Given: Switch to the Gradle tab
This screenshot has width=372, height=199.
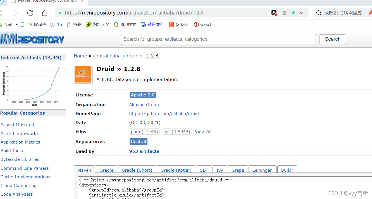Looking at the screenshot, I should [106, 170].
